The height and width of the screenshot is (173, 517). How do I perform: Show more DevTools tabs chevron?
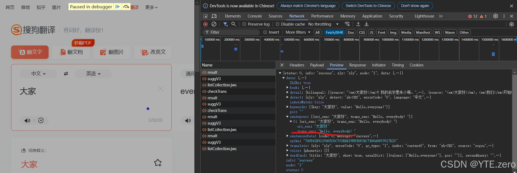click(441, 16)
